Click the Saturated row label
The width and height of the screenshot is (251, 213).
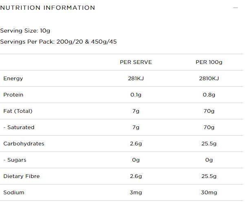19,127
